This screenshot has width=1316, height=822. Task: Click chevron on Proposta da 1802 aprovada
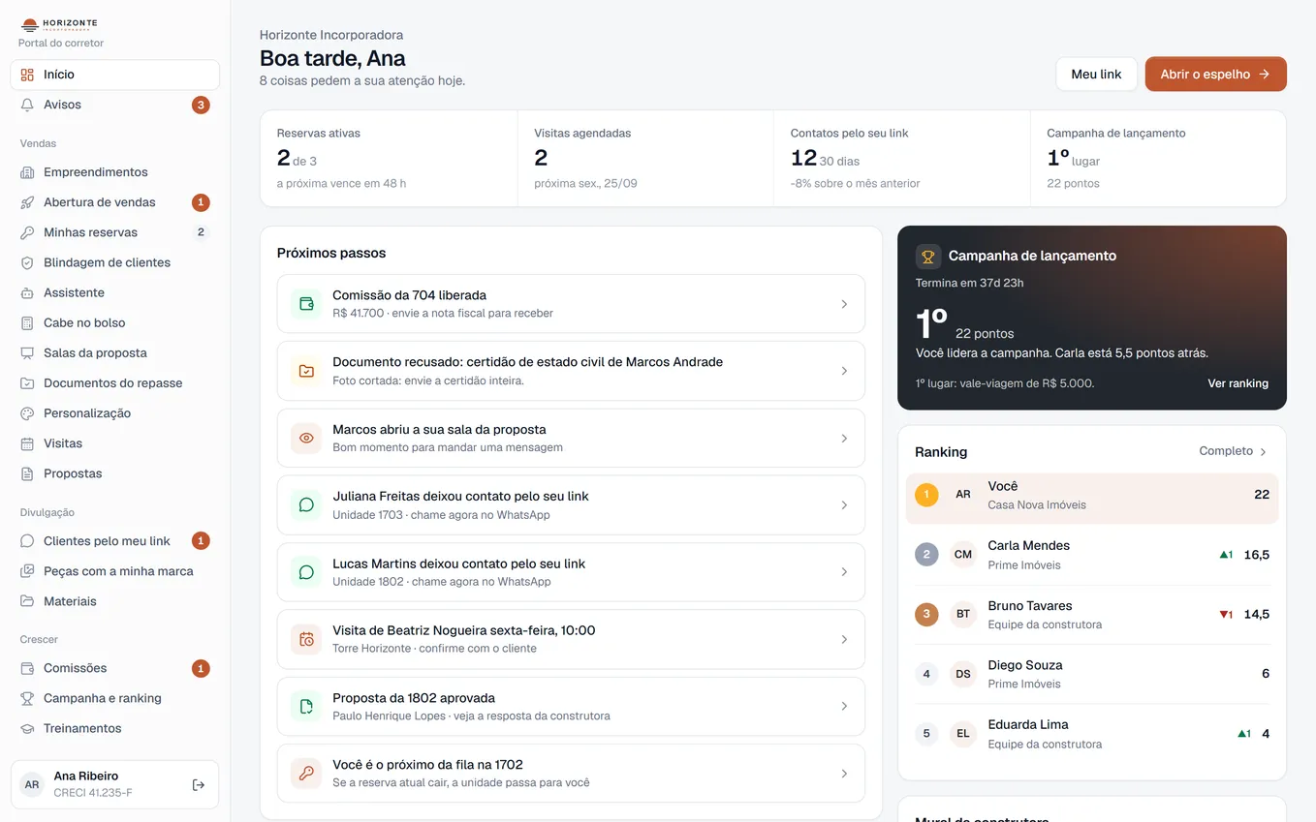coord(844,707)
